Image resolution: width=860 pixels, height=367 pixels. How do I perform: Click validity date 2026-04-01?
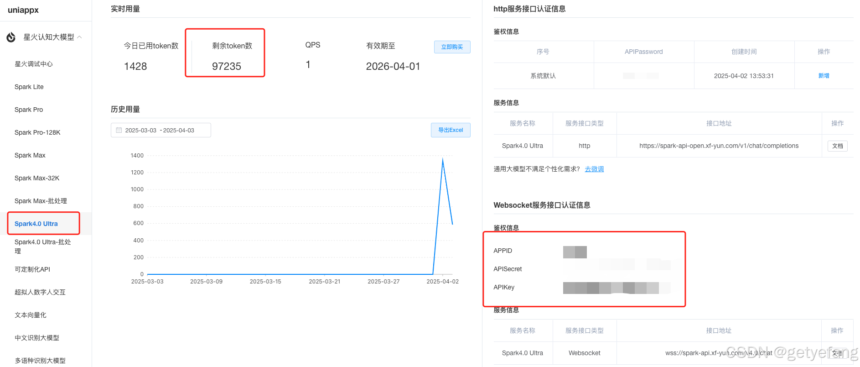[393, 66]
